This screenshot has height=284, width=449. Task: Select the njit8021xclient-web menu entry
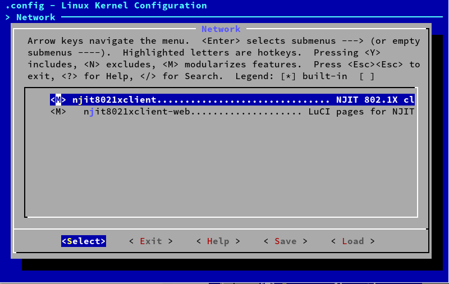(x=138, y=112)
